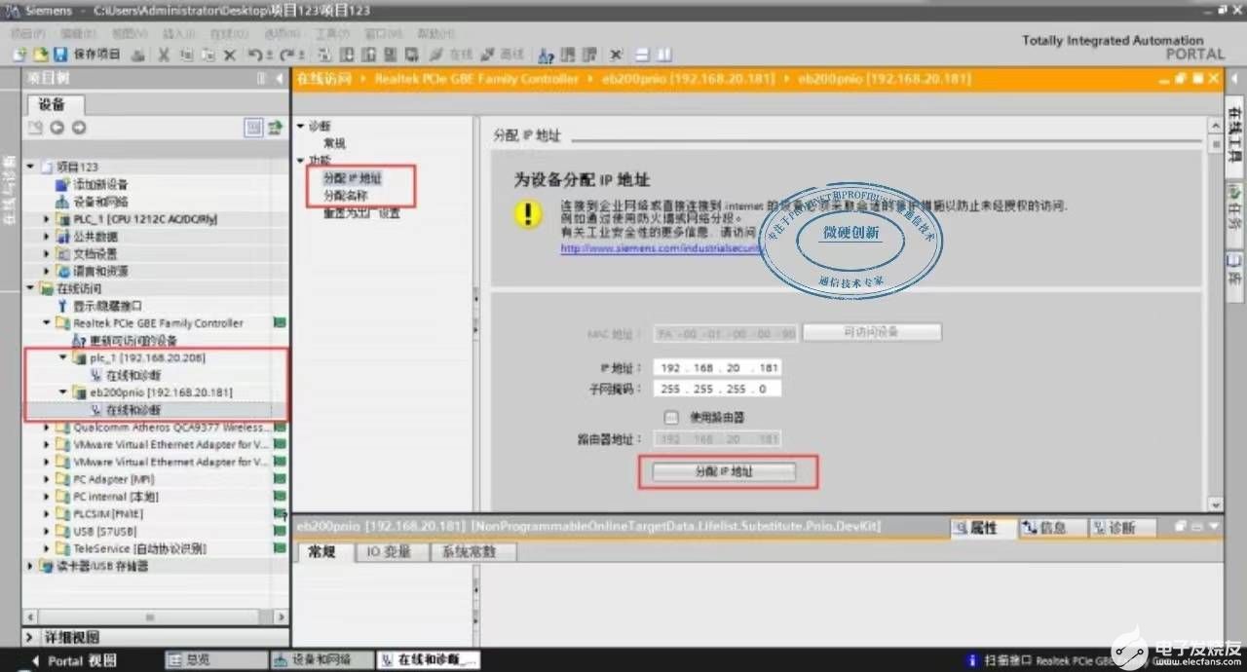Click the green arrow icon in project tree header

pyautogui.click(x=276, y=128)
